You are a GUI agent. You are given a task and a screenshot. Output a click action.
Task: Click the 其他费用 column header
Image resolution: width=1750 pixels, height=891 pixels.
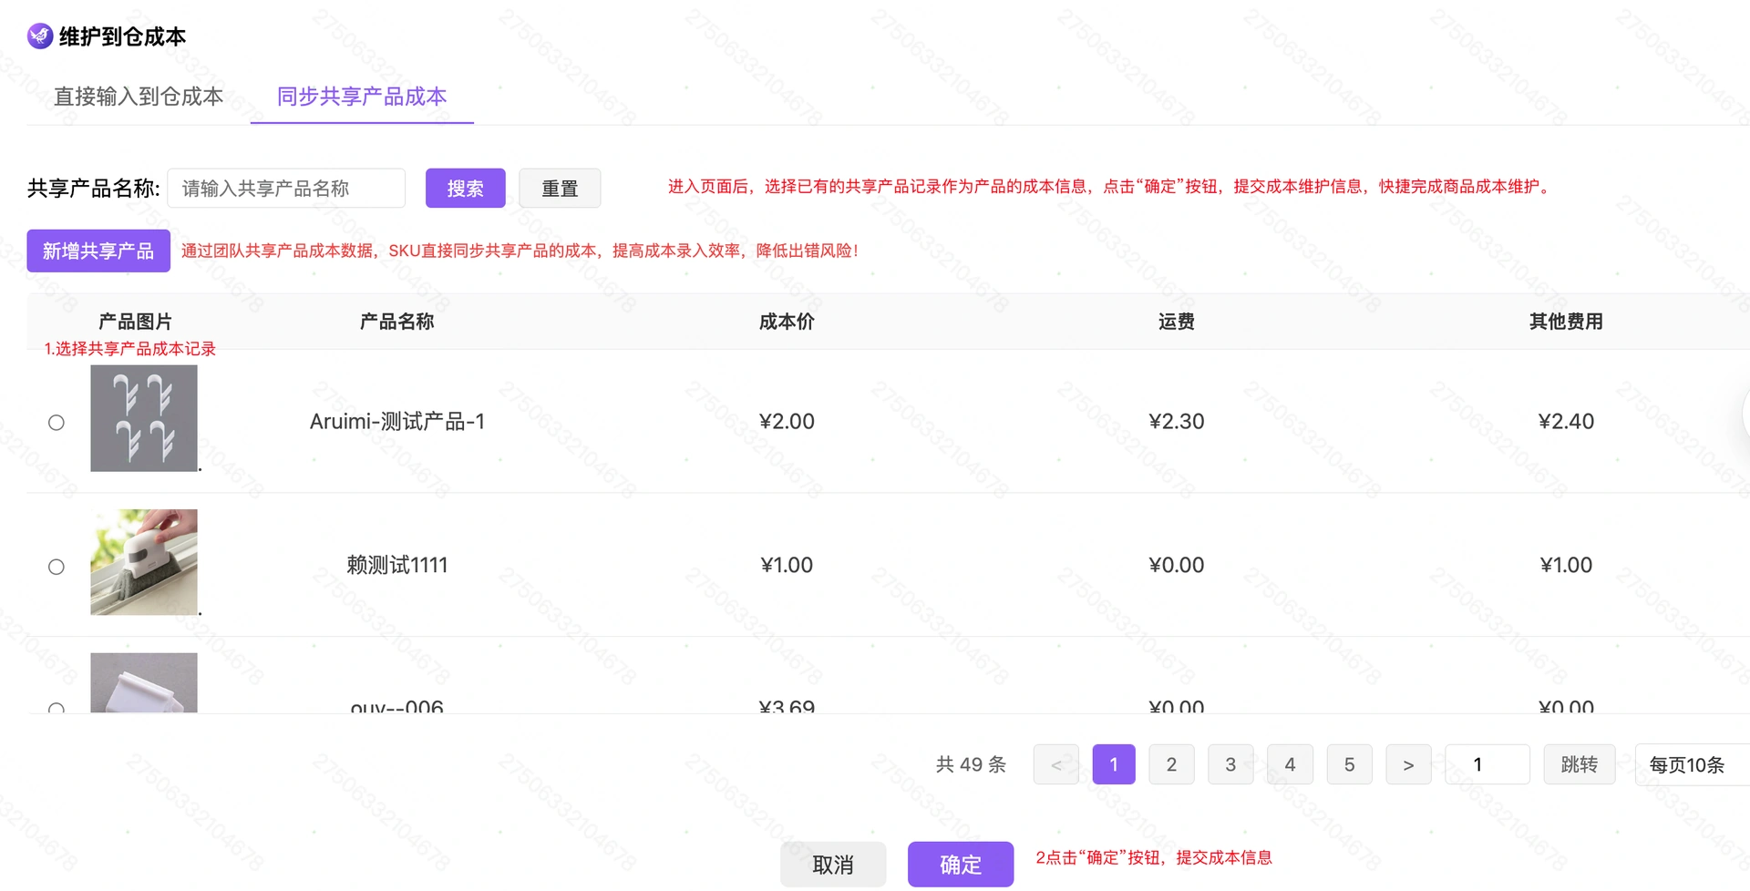1566,322
